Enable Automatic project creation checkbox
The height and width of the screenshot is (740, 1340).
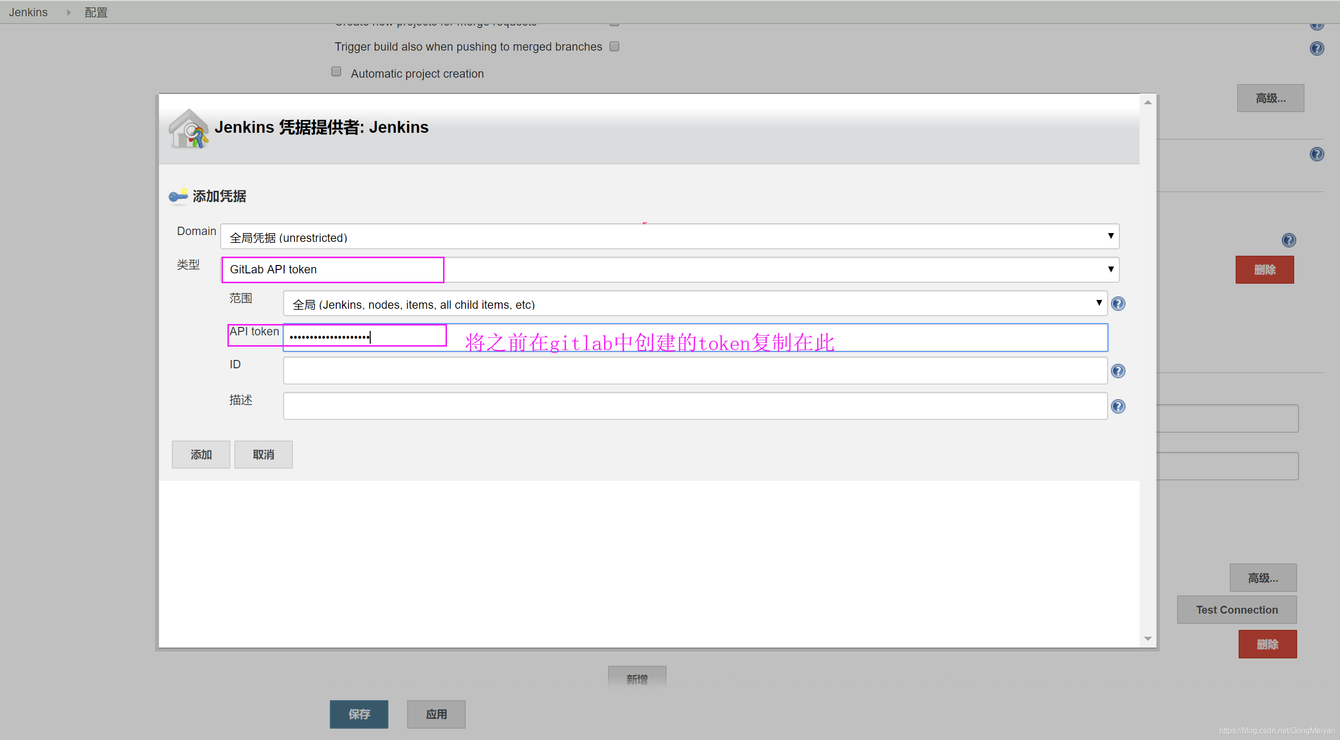coord(336,71)
